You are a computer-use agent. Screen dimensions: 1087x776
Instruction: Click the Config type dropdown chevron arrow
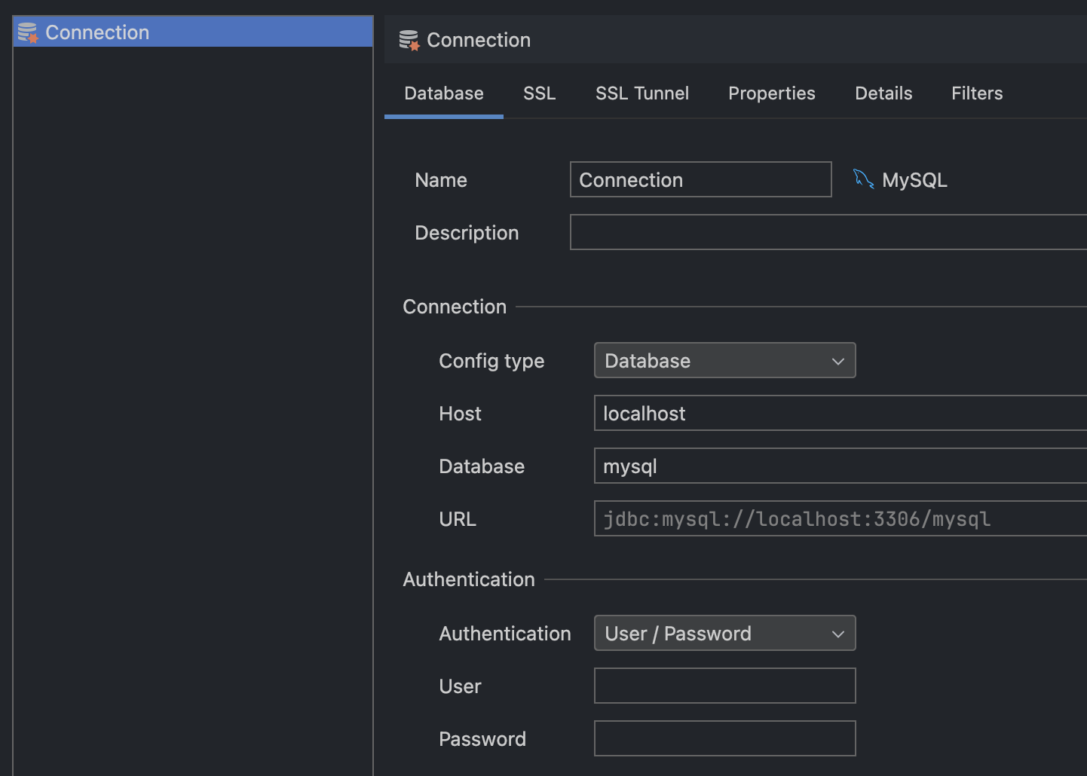pos(837,362)
